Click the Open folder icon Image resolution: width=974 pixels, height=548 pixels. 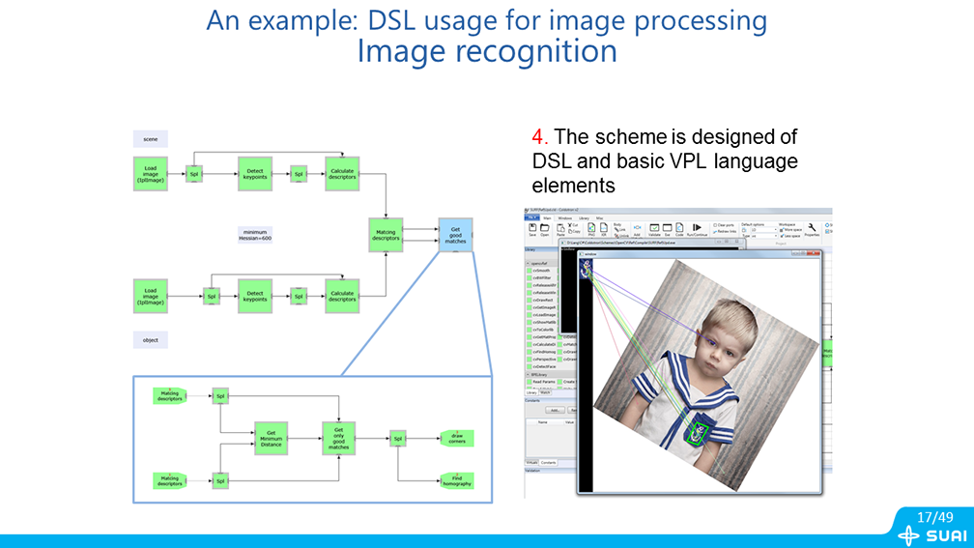[545, 229]
